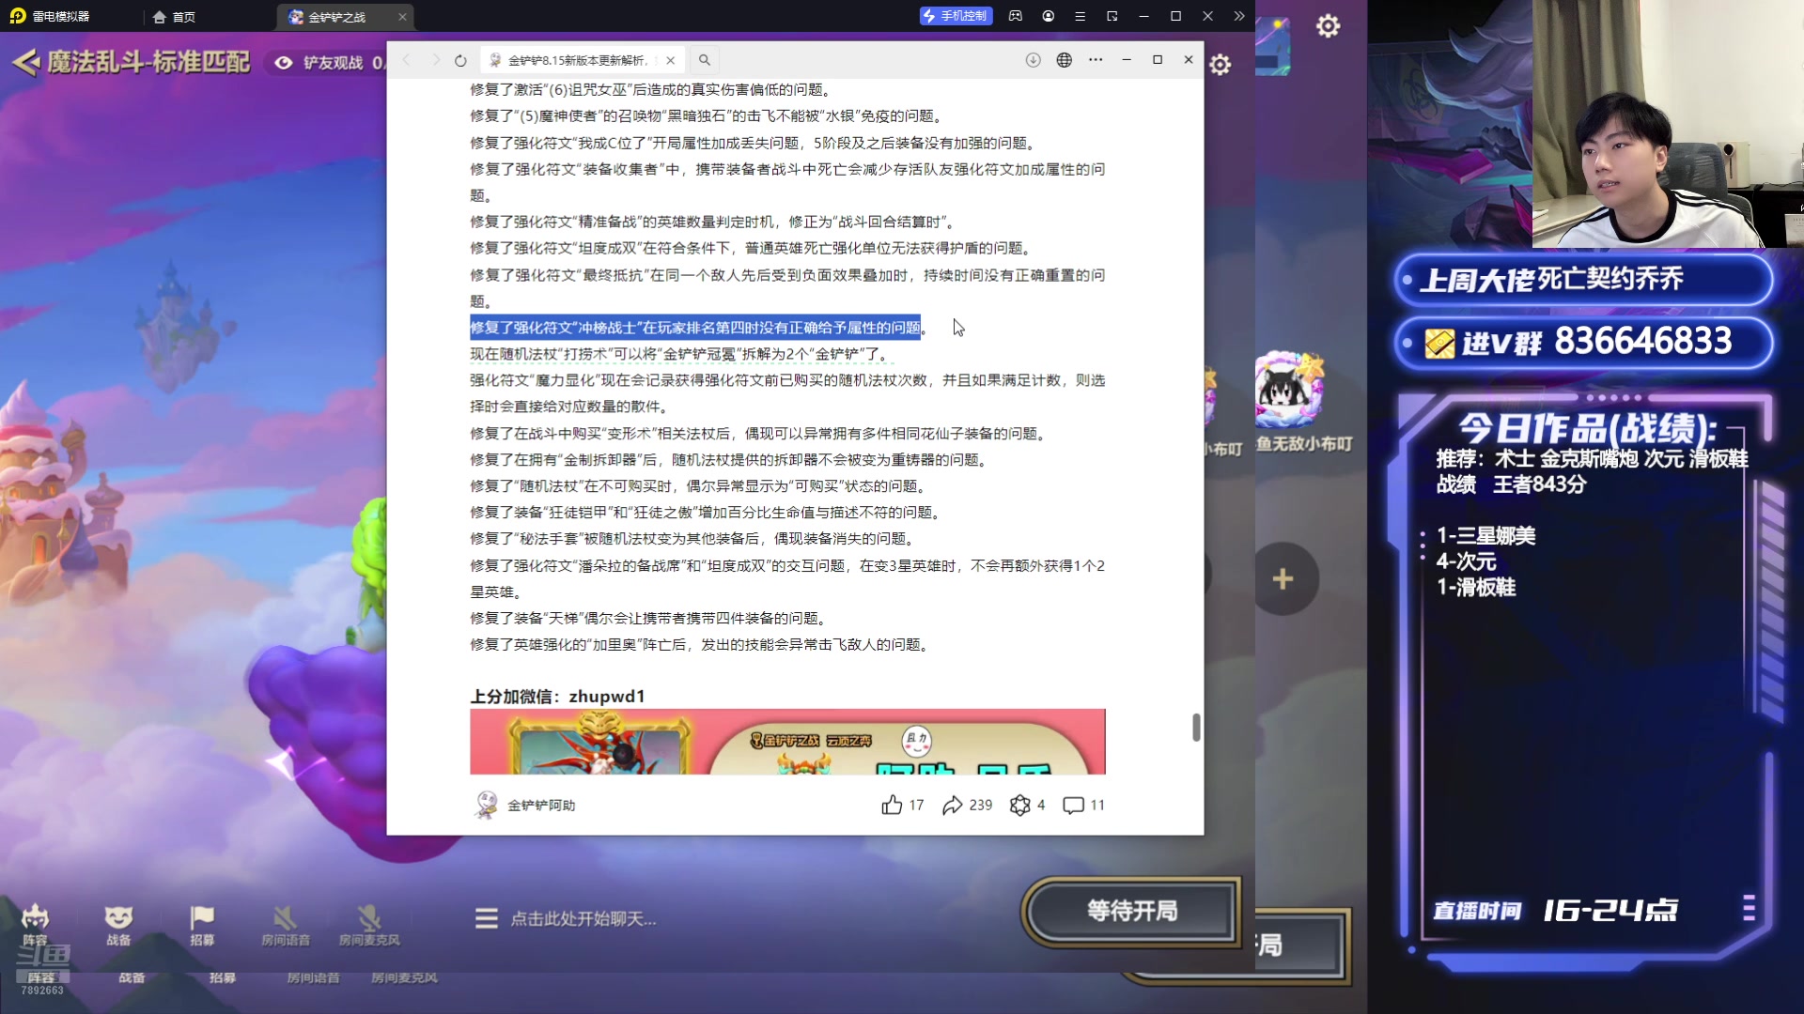Screen dimensions: 1804x1014
Task: Open the account icon in the emulator titlebar
Action: (1048, 16)
